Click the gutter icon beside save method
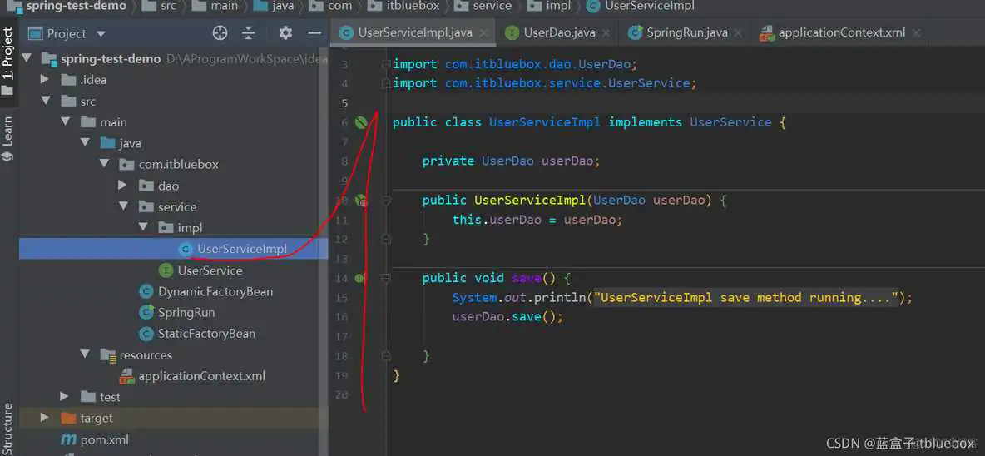 [360, 278]
